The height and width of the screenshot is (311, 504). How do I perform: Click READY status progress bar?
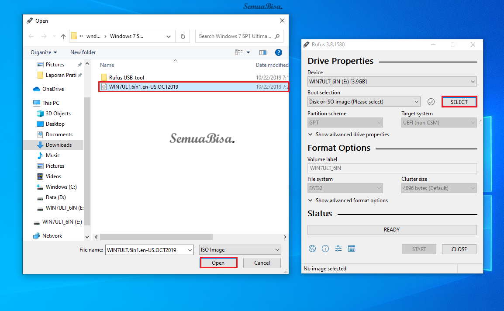tap(392, 230)
